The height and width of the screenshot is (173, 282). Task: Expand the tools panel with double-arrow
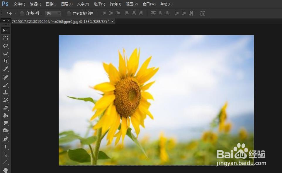(x=4, y=21)
